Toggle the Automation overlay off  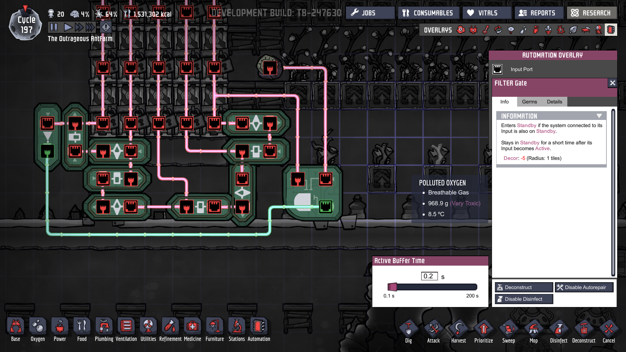[611, 30]
